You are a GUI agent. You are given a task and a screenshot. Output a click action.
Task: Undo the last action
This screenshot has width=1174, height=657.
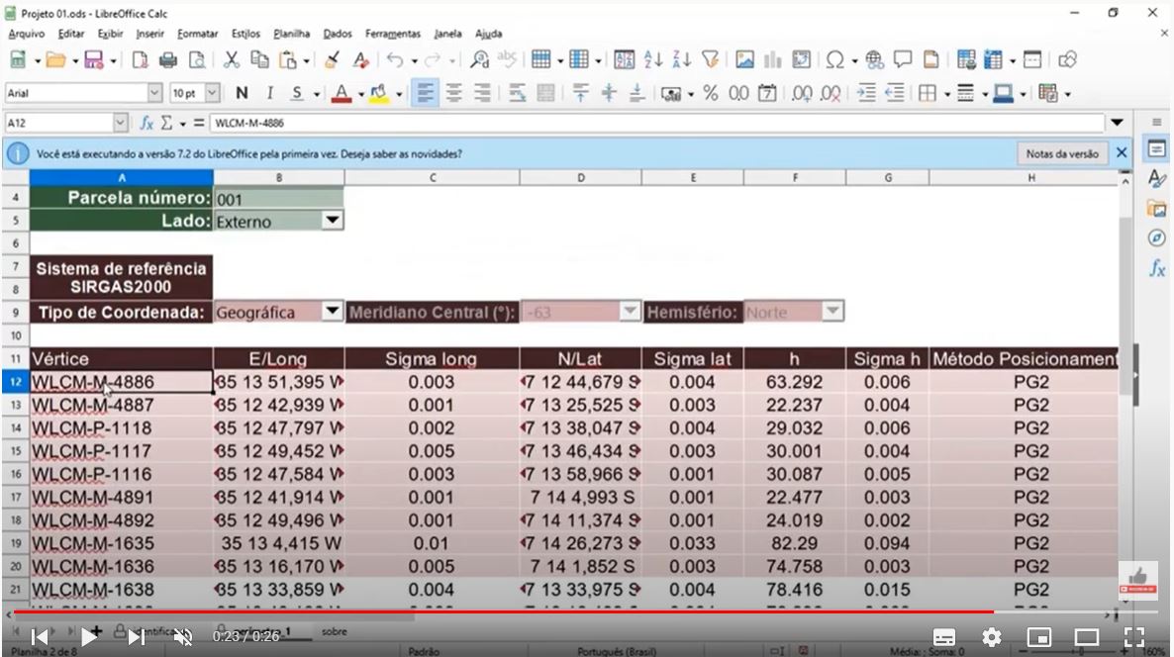tap(395, 60)
